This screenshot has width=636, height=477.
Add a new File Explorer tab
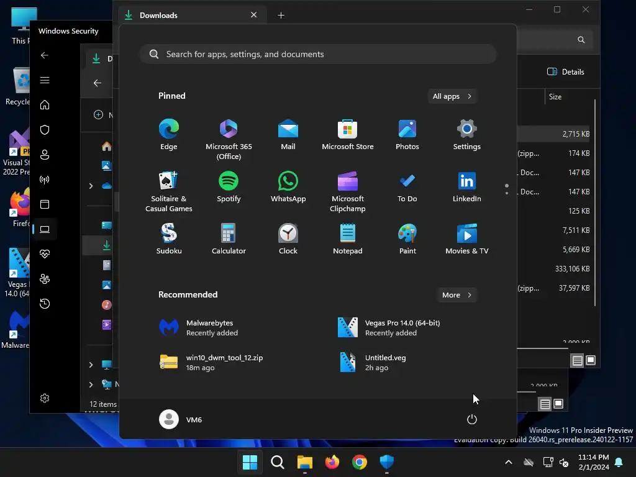[x=281, y=15]
